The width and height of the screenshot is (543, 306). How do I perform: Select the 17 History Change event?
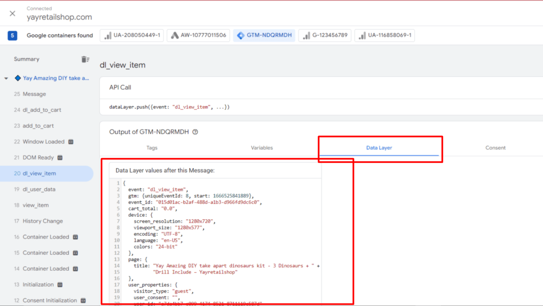[43, 221]
